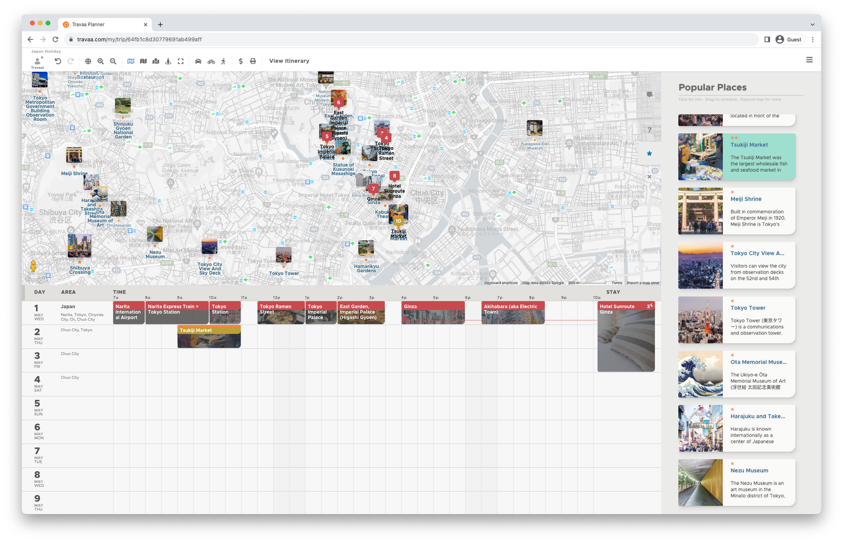Click View Itinerary
The image size is (843, 543).
point(289,61)
